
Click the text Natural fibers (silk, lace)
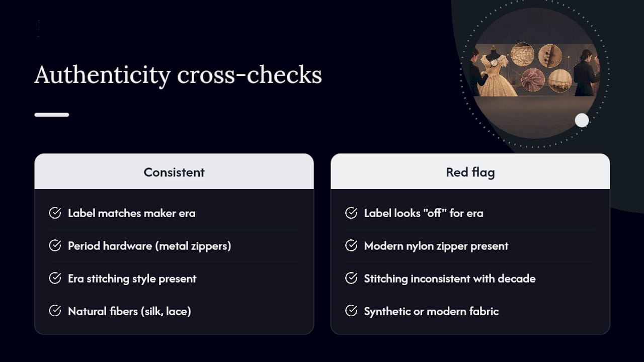(x=129, y=311)
